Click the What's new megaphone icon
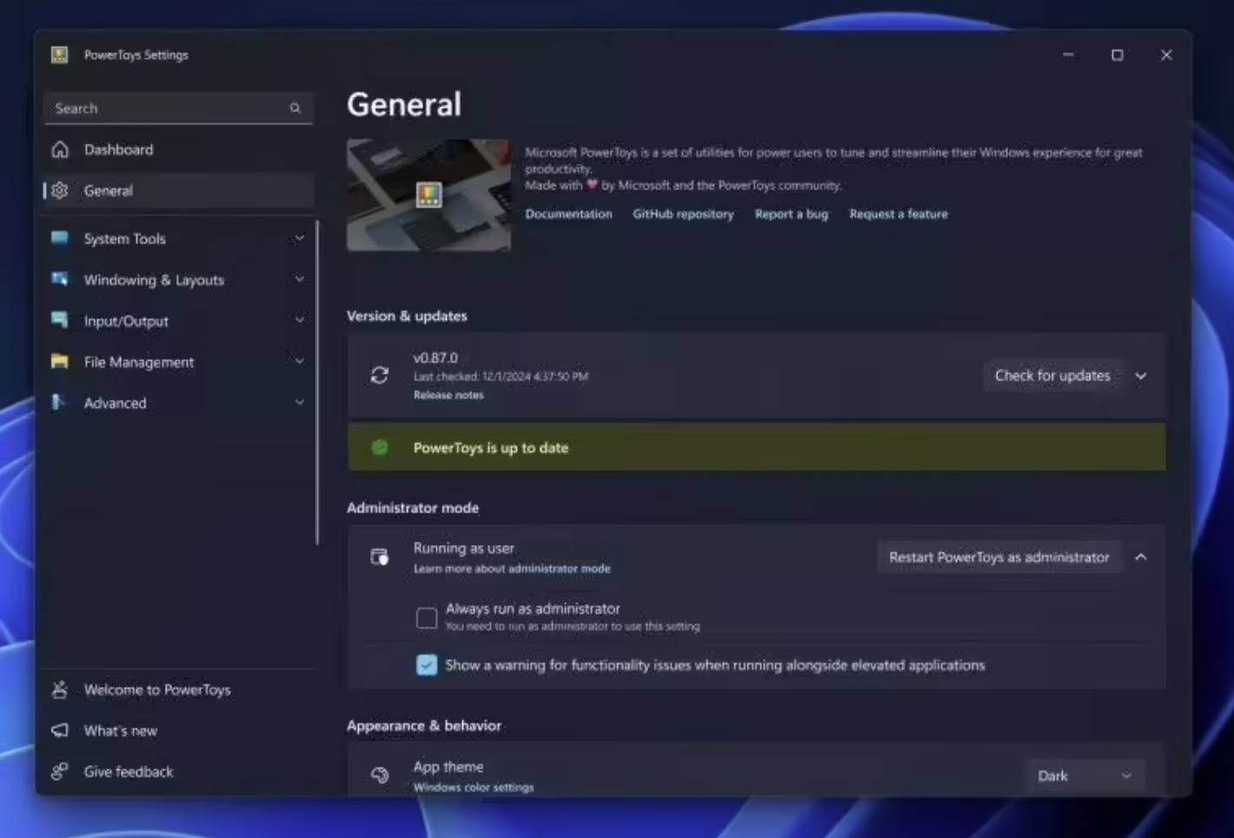 pyautogui.click(x=60, y=730)
